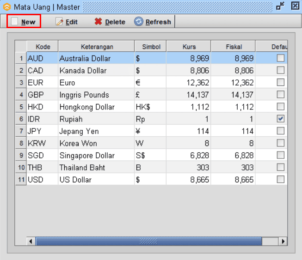The height and width of the screenshot is (260, 302).
Task: Select the GBP code cell
Action: click(43, 94)
